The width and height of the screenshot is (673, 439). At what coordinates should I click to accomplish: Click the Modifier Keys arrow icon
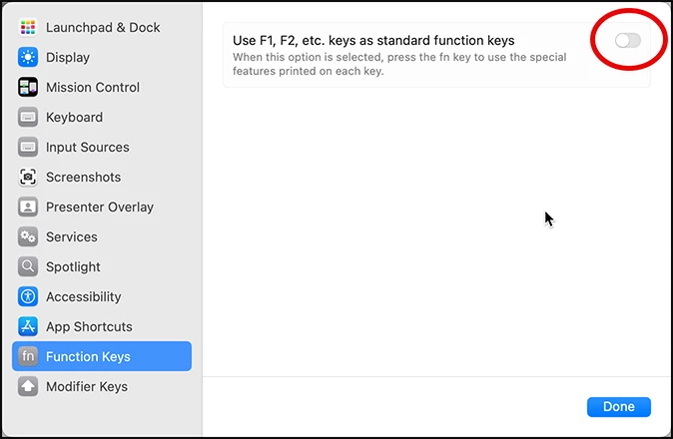(x=28, y=386)
